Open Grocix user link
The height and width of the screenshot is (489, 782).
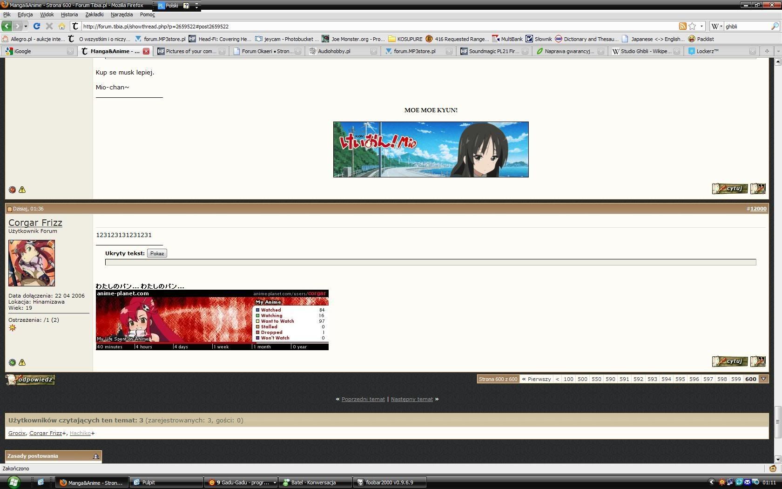17,433
